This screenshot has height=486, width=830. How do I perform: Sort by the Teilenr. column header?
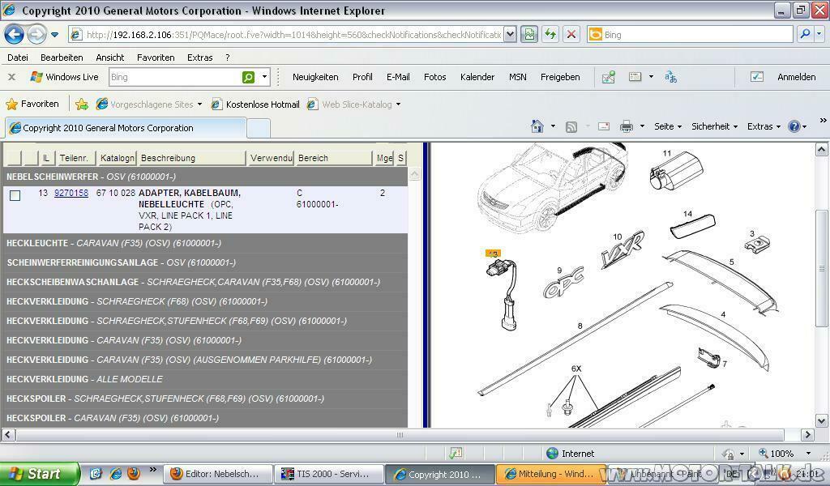click(x=76, y=158)
